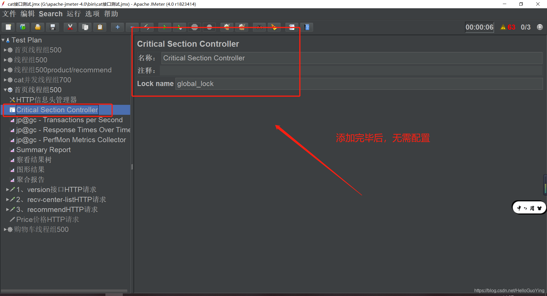Open the 选项 menu
Image resolution: width=547 pixels, height=296 pixels.
pos(92,14)
